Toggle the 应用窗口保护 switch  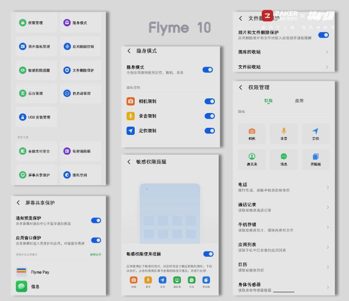pyautogui.click(x=96, y=240)
